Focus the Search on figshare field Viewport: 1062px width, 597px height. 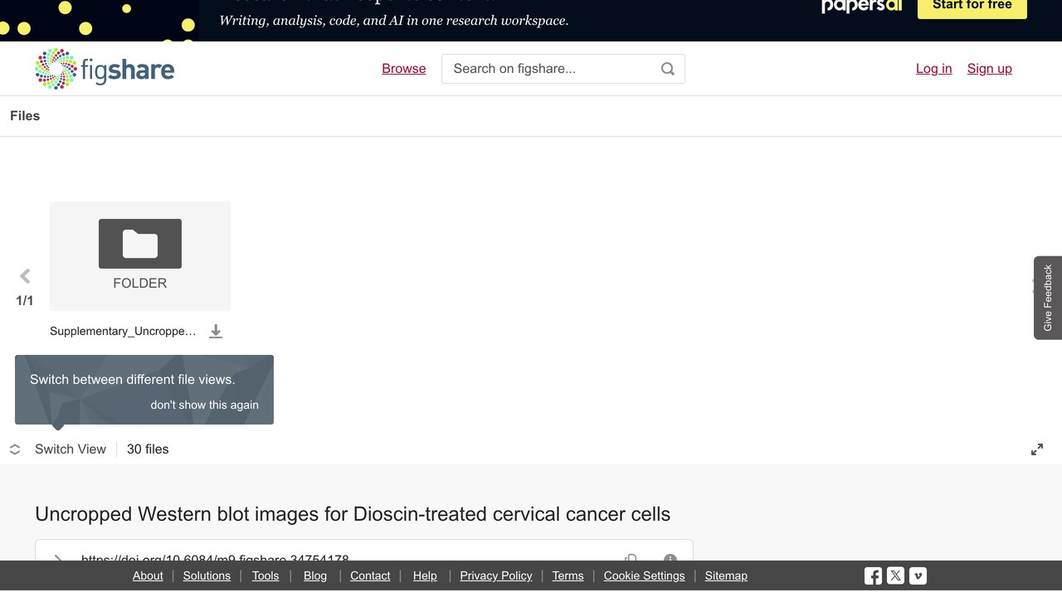552,69
